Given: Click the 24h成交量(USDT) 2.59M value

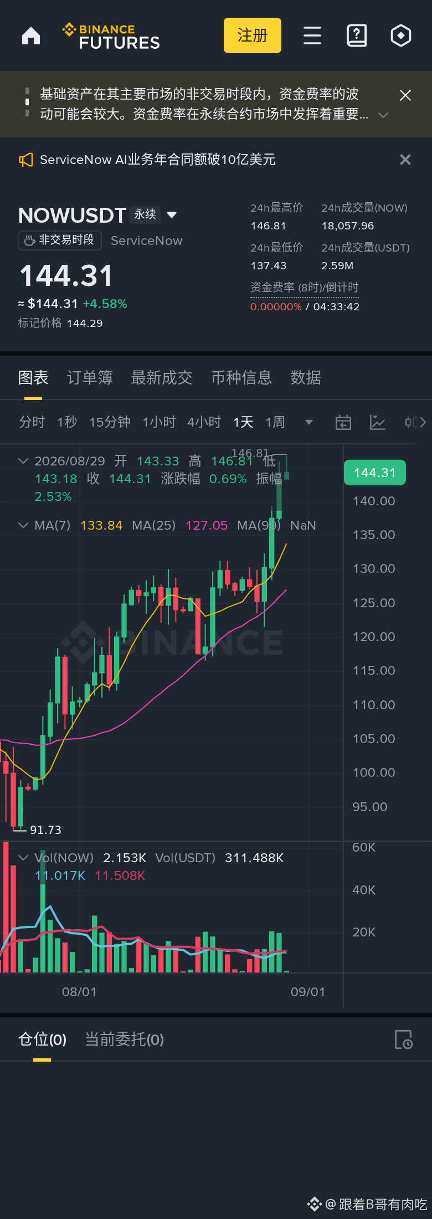Looking at the screenshot, I should (x=337, y=266).
